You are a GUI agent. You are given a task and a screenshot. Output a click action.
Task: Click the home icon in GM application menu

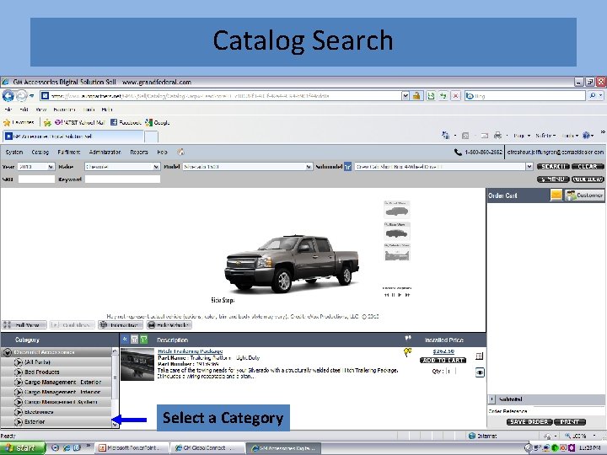tap(180, 152)
